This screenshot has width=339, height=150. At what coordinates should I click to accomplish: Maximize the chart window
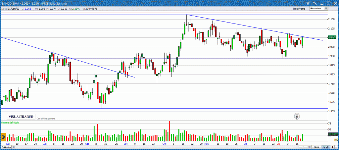(x=329, y=3)
